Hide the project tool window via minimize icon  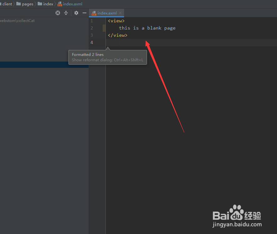pos(84,13)
